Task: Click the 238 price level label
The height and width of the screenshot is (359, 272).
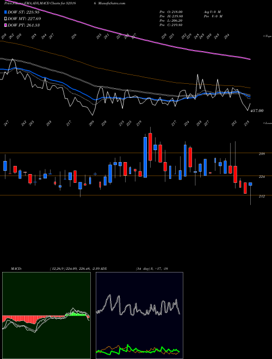Action: pyautogui.click(x=262, y=153)
